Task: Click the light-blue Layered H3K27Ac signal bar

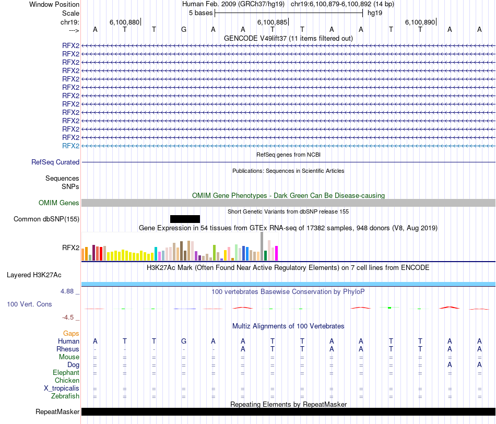Action: click(x=288, y=284)
